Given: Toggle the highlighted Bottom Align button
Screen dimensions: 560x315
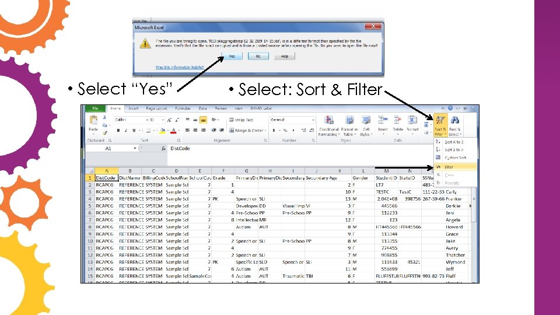Looking at the screenshot, I should pyautogui.click(x=203, y=120).
